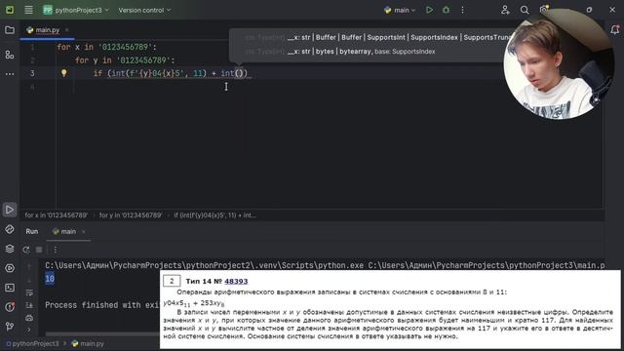Click pythonProject3 in the status bar path

32,343
